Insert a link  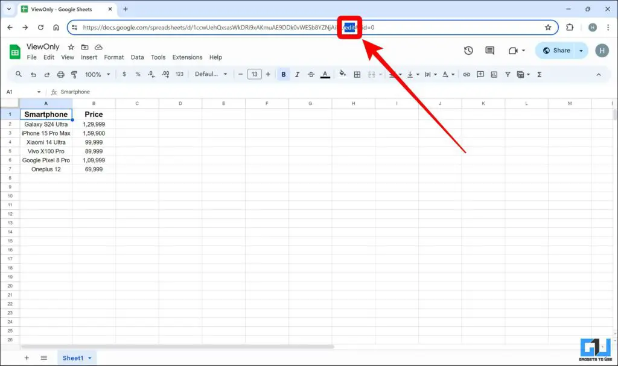[x=467, y=74]
